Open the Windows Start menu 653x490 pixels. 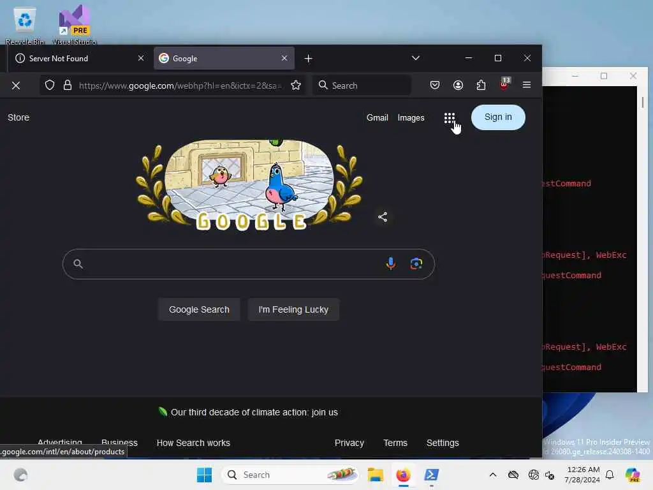tap(204, 475)
